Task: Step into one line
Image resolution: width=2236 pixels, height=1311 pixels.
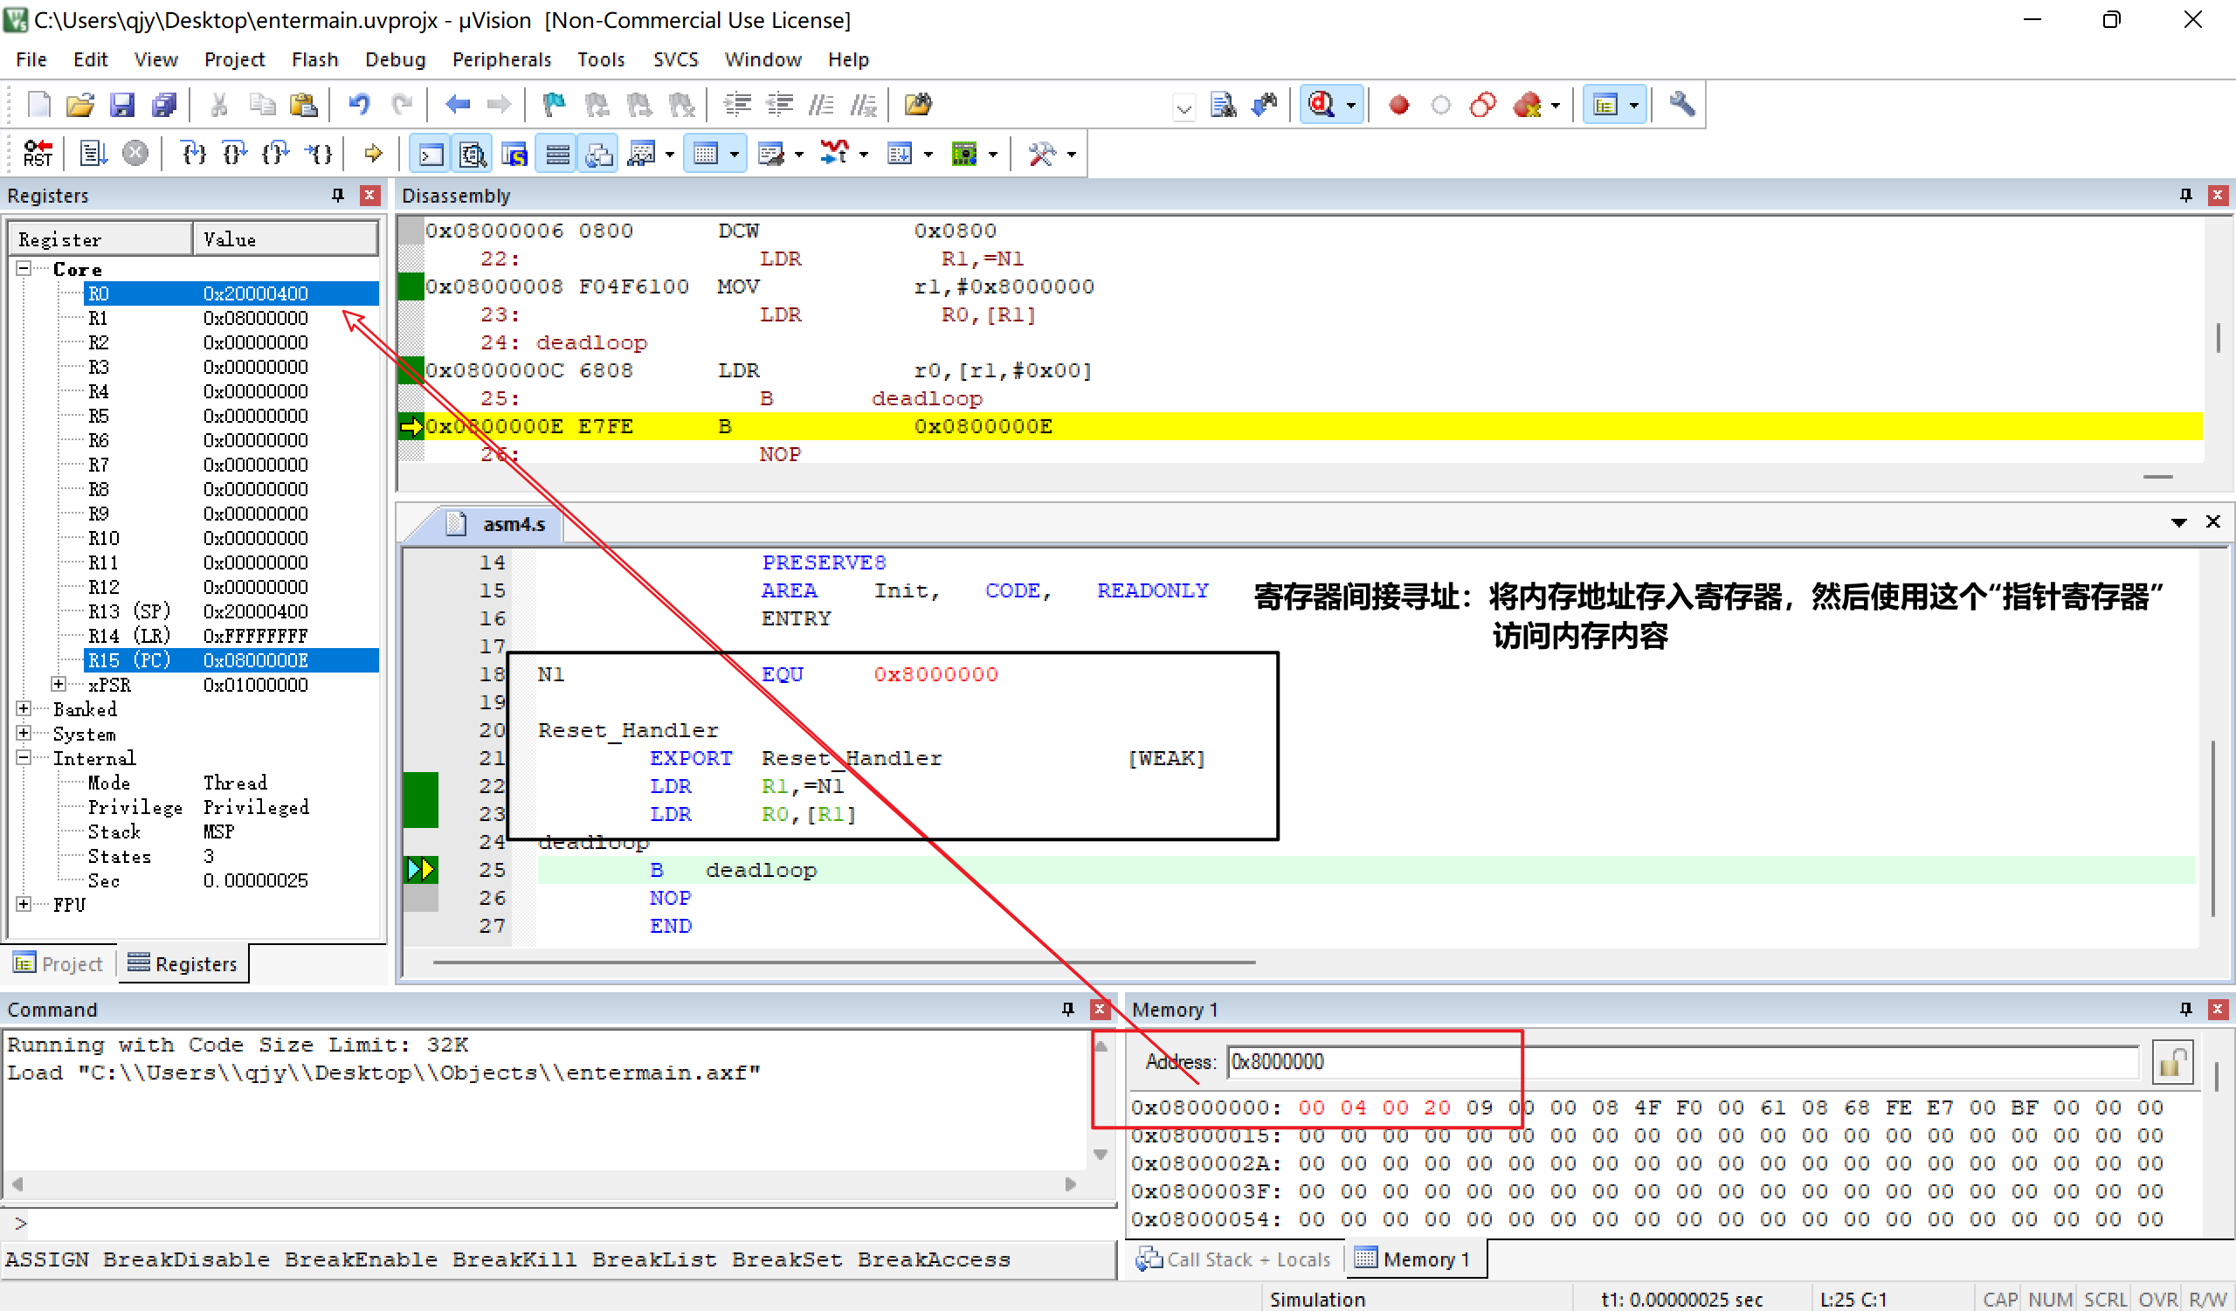Action: coord(193,155)
